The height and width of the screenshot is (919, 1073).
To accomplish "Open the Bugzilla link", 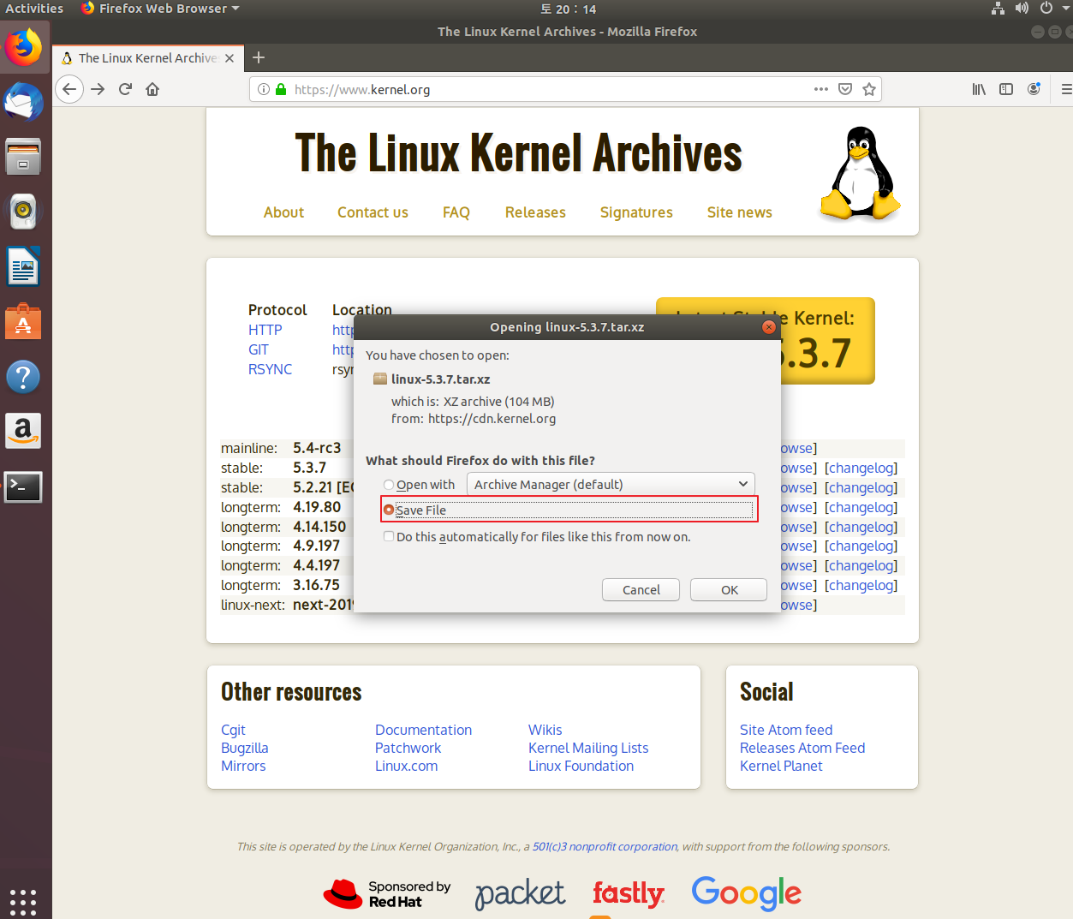I will (245, 748).
